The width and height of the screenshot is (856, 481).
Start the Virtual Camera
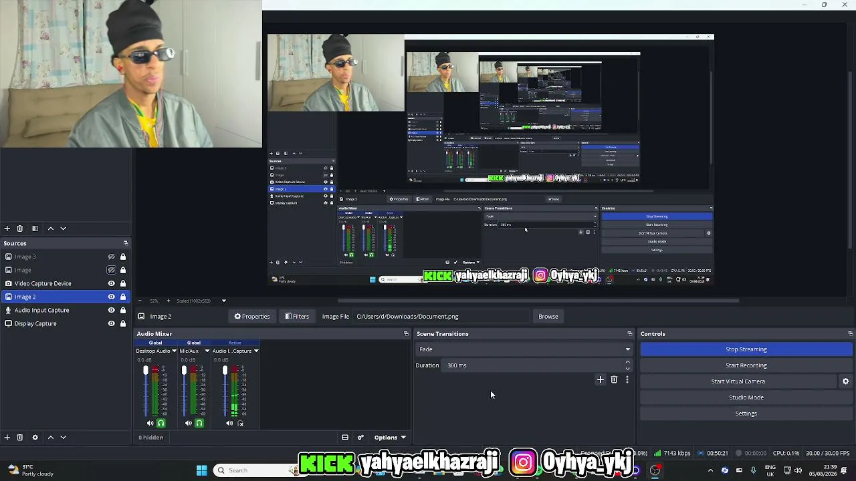(738, 381)
